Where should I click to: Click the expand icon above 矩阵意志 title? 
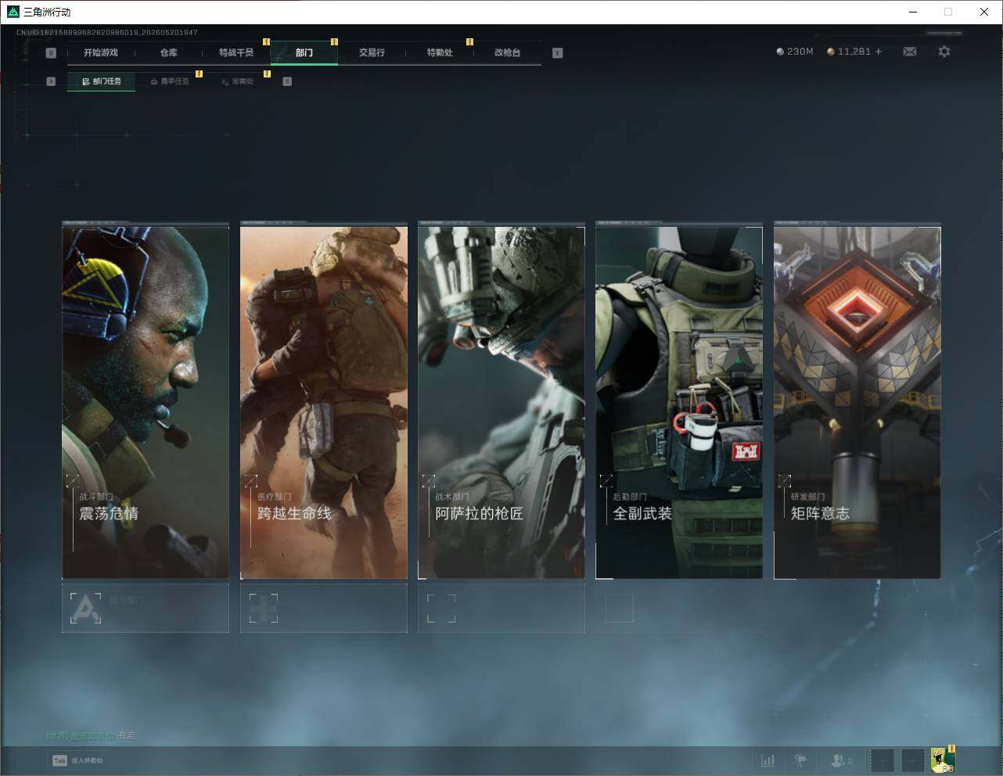point(785,480)
